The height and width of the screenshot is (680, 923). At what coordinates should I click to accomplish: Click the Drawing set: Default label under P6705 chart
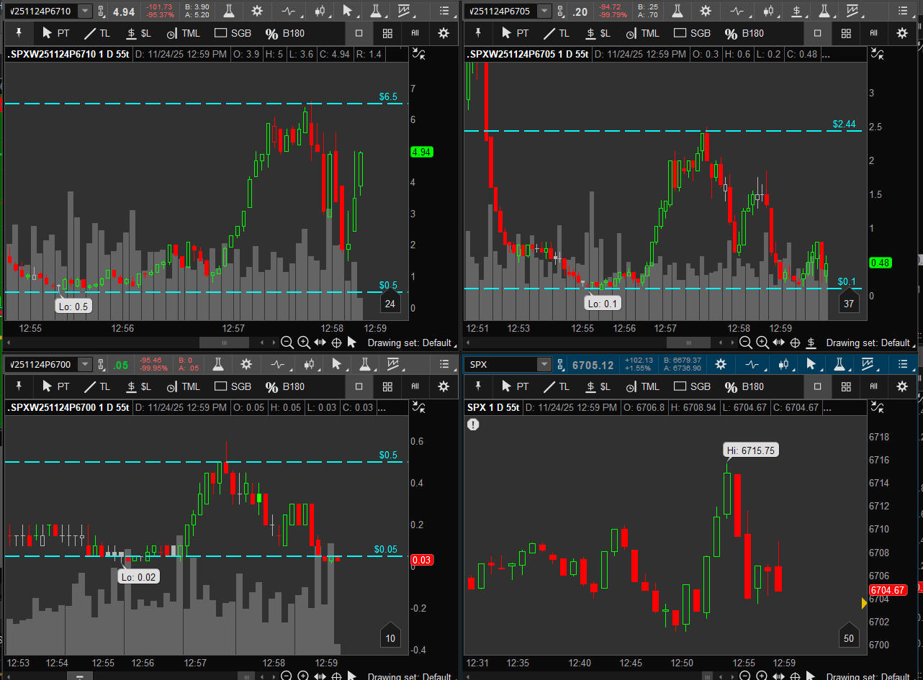point(868,343)
